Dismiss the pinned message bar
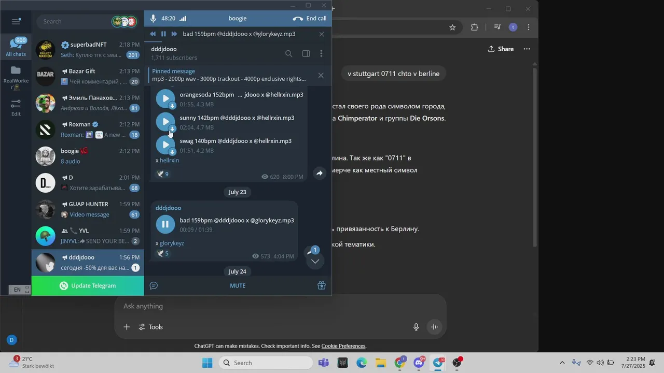This screenshot has height=373, width=664. (x=321, y=75)
